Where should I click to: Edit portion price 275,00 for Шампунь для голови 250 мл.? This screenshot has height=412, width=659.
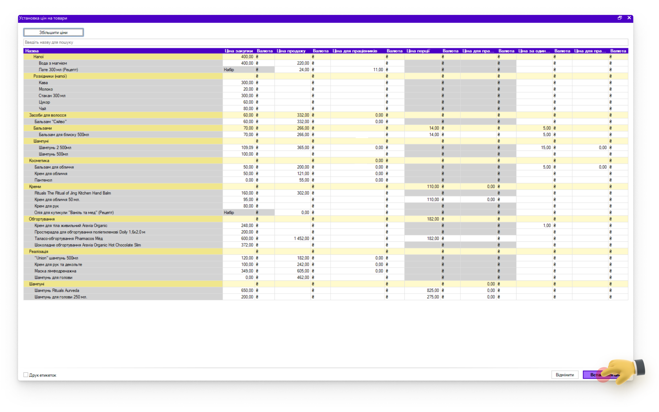coord(422,297)
